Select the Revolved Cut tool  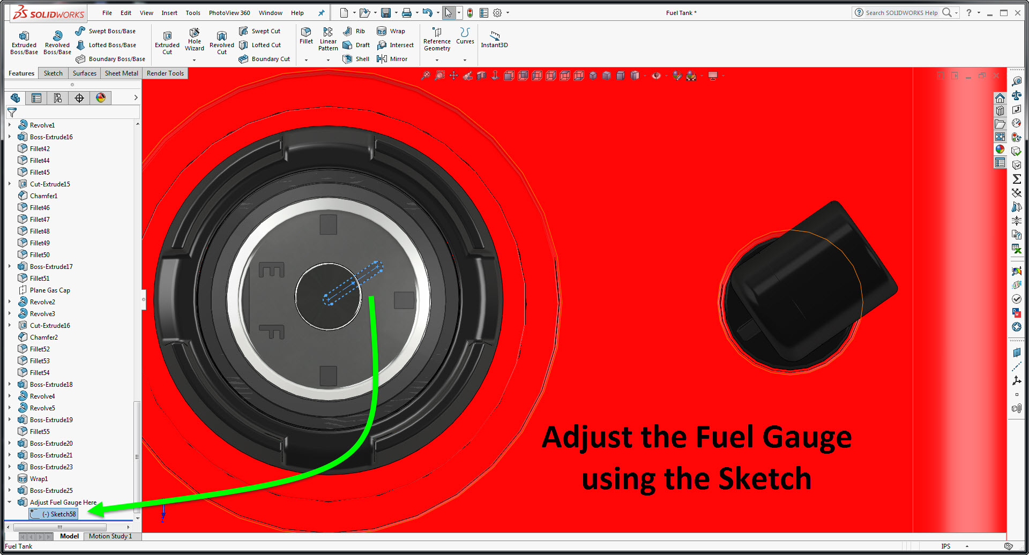222,42
